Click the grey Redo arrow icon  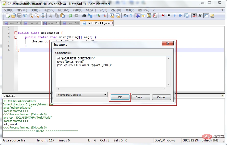[76, 15]
